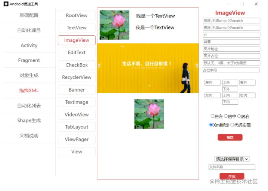This screenshot has width=268, height=191.
Task: Click into the 图片地址 input field
Action: click(x=231, y=49)
